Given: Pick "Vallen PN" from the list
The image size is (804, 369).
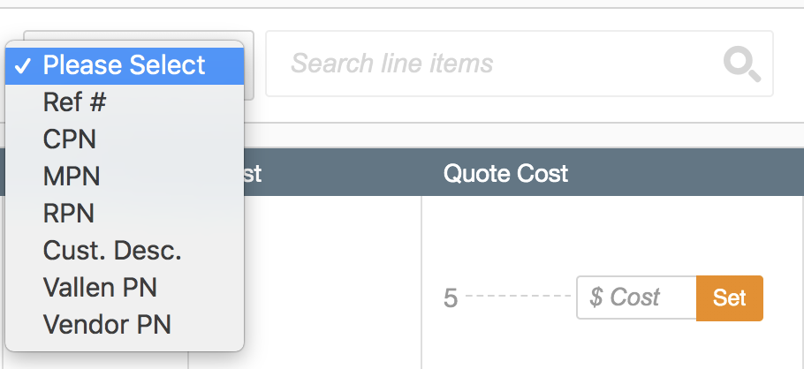Looking at the screenshot, I should [100, 288].
